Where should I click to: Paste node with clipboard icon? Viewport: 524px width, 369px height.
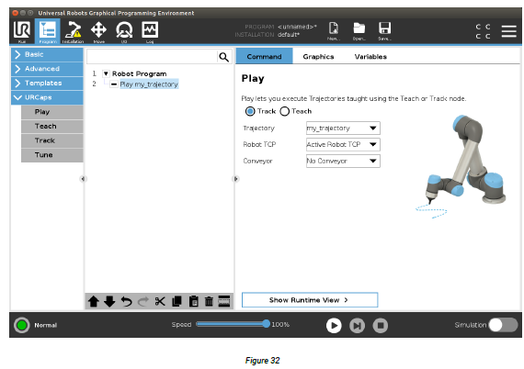coord(193,301)
